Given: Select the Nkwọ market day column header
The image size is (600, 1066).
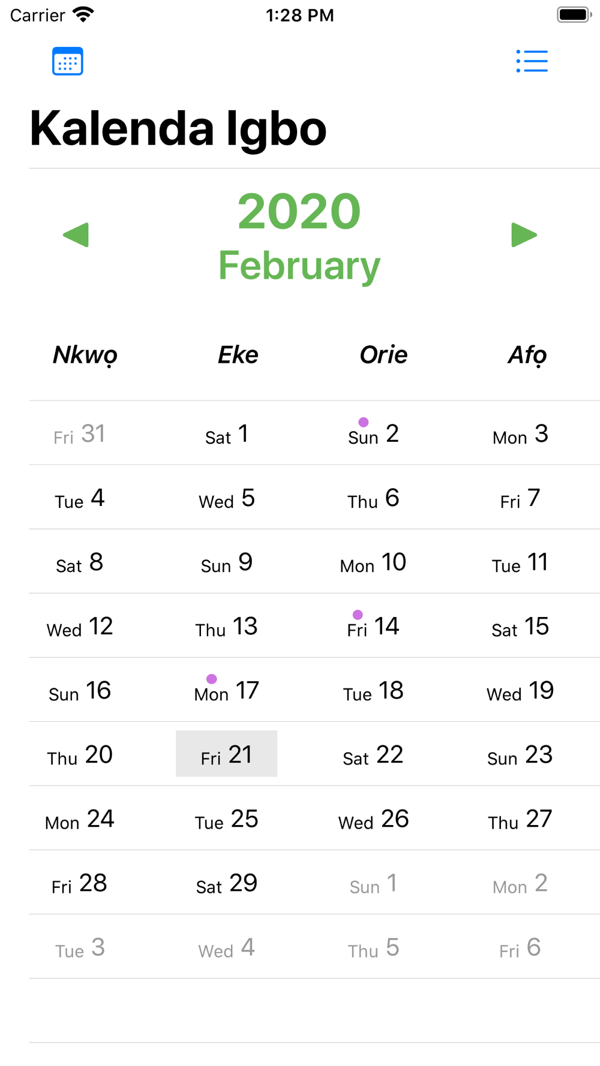Looking at the screenshot, I should pos(85,356).
